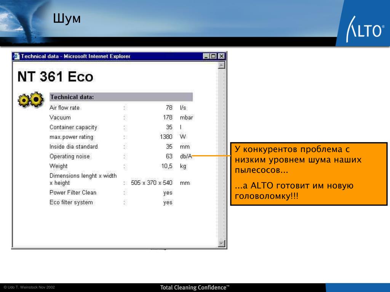Click the dimensions value 505 x 370 x 540
The height and width of the screenshot is (292, 390).
152,183
